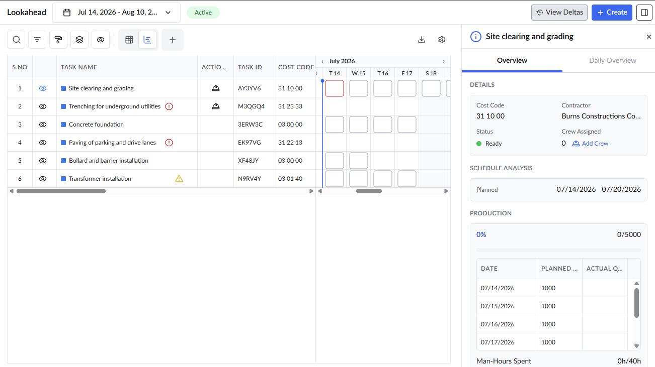
Task: Select W 15 cell in Concrete foundation row
Action: 359,125
